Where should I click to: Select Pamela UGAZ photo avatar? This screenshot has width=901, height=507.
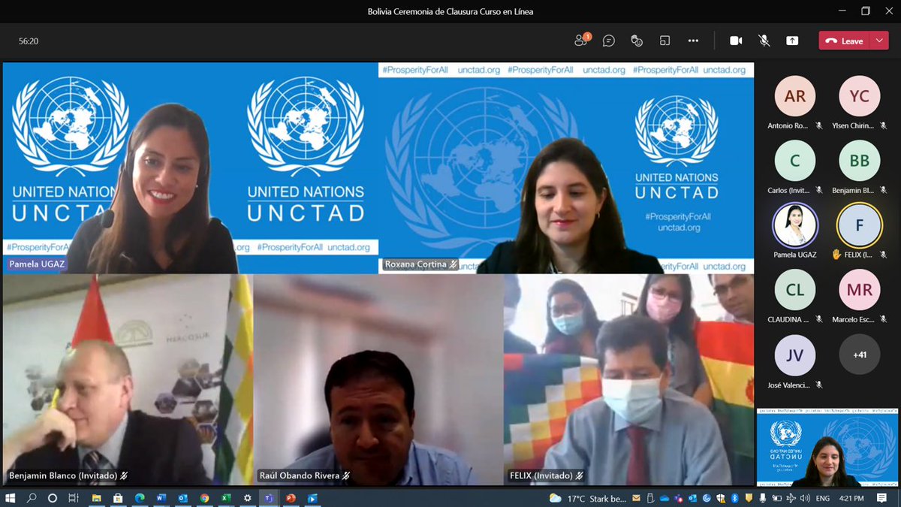coord(795,225)
